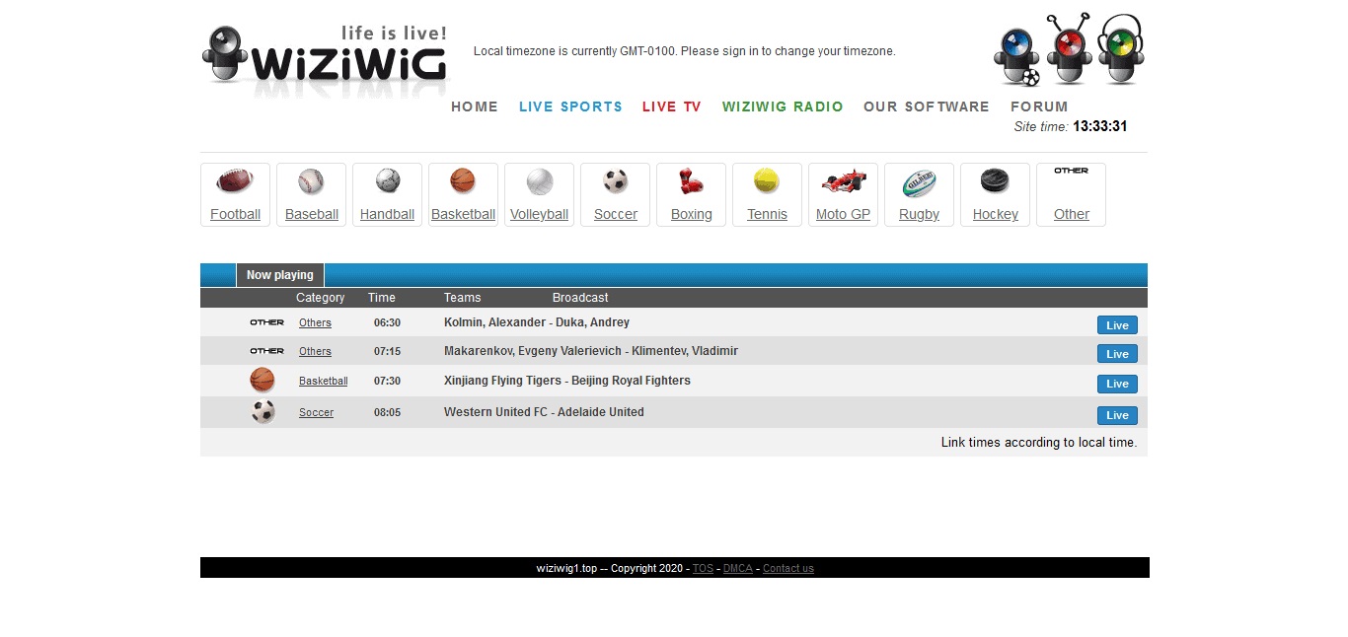Click the Tennis text link

pyautogui.click(x=767, y=214)
